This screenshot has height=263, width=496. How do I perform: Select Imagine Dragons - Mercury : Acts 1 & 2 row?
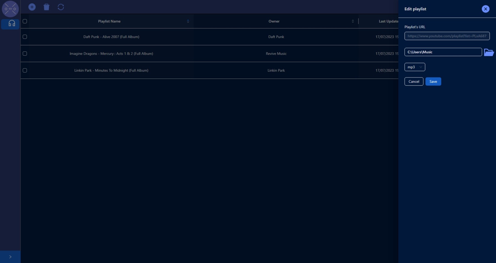(209, 54)
